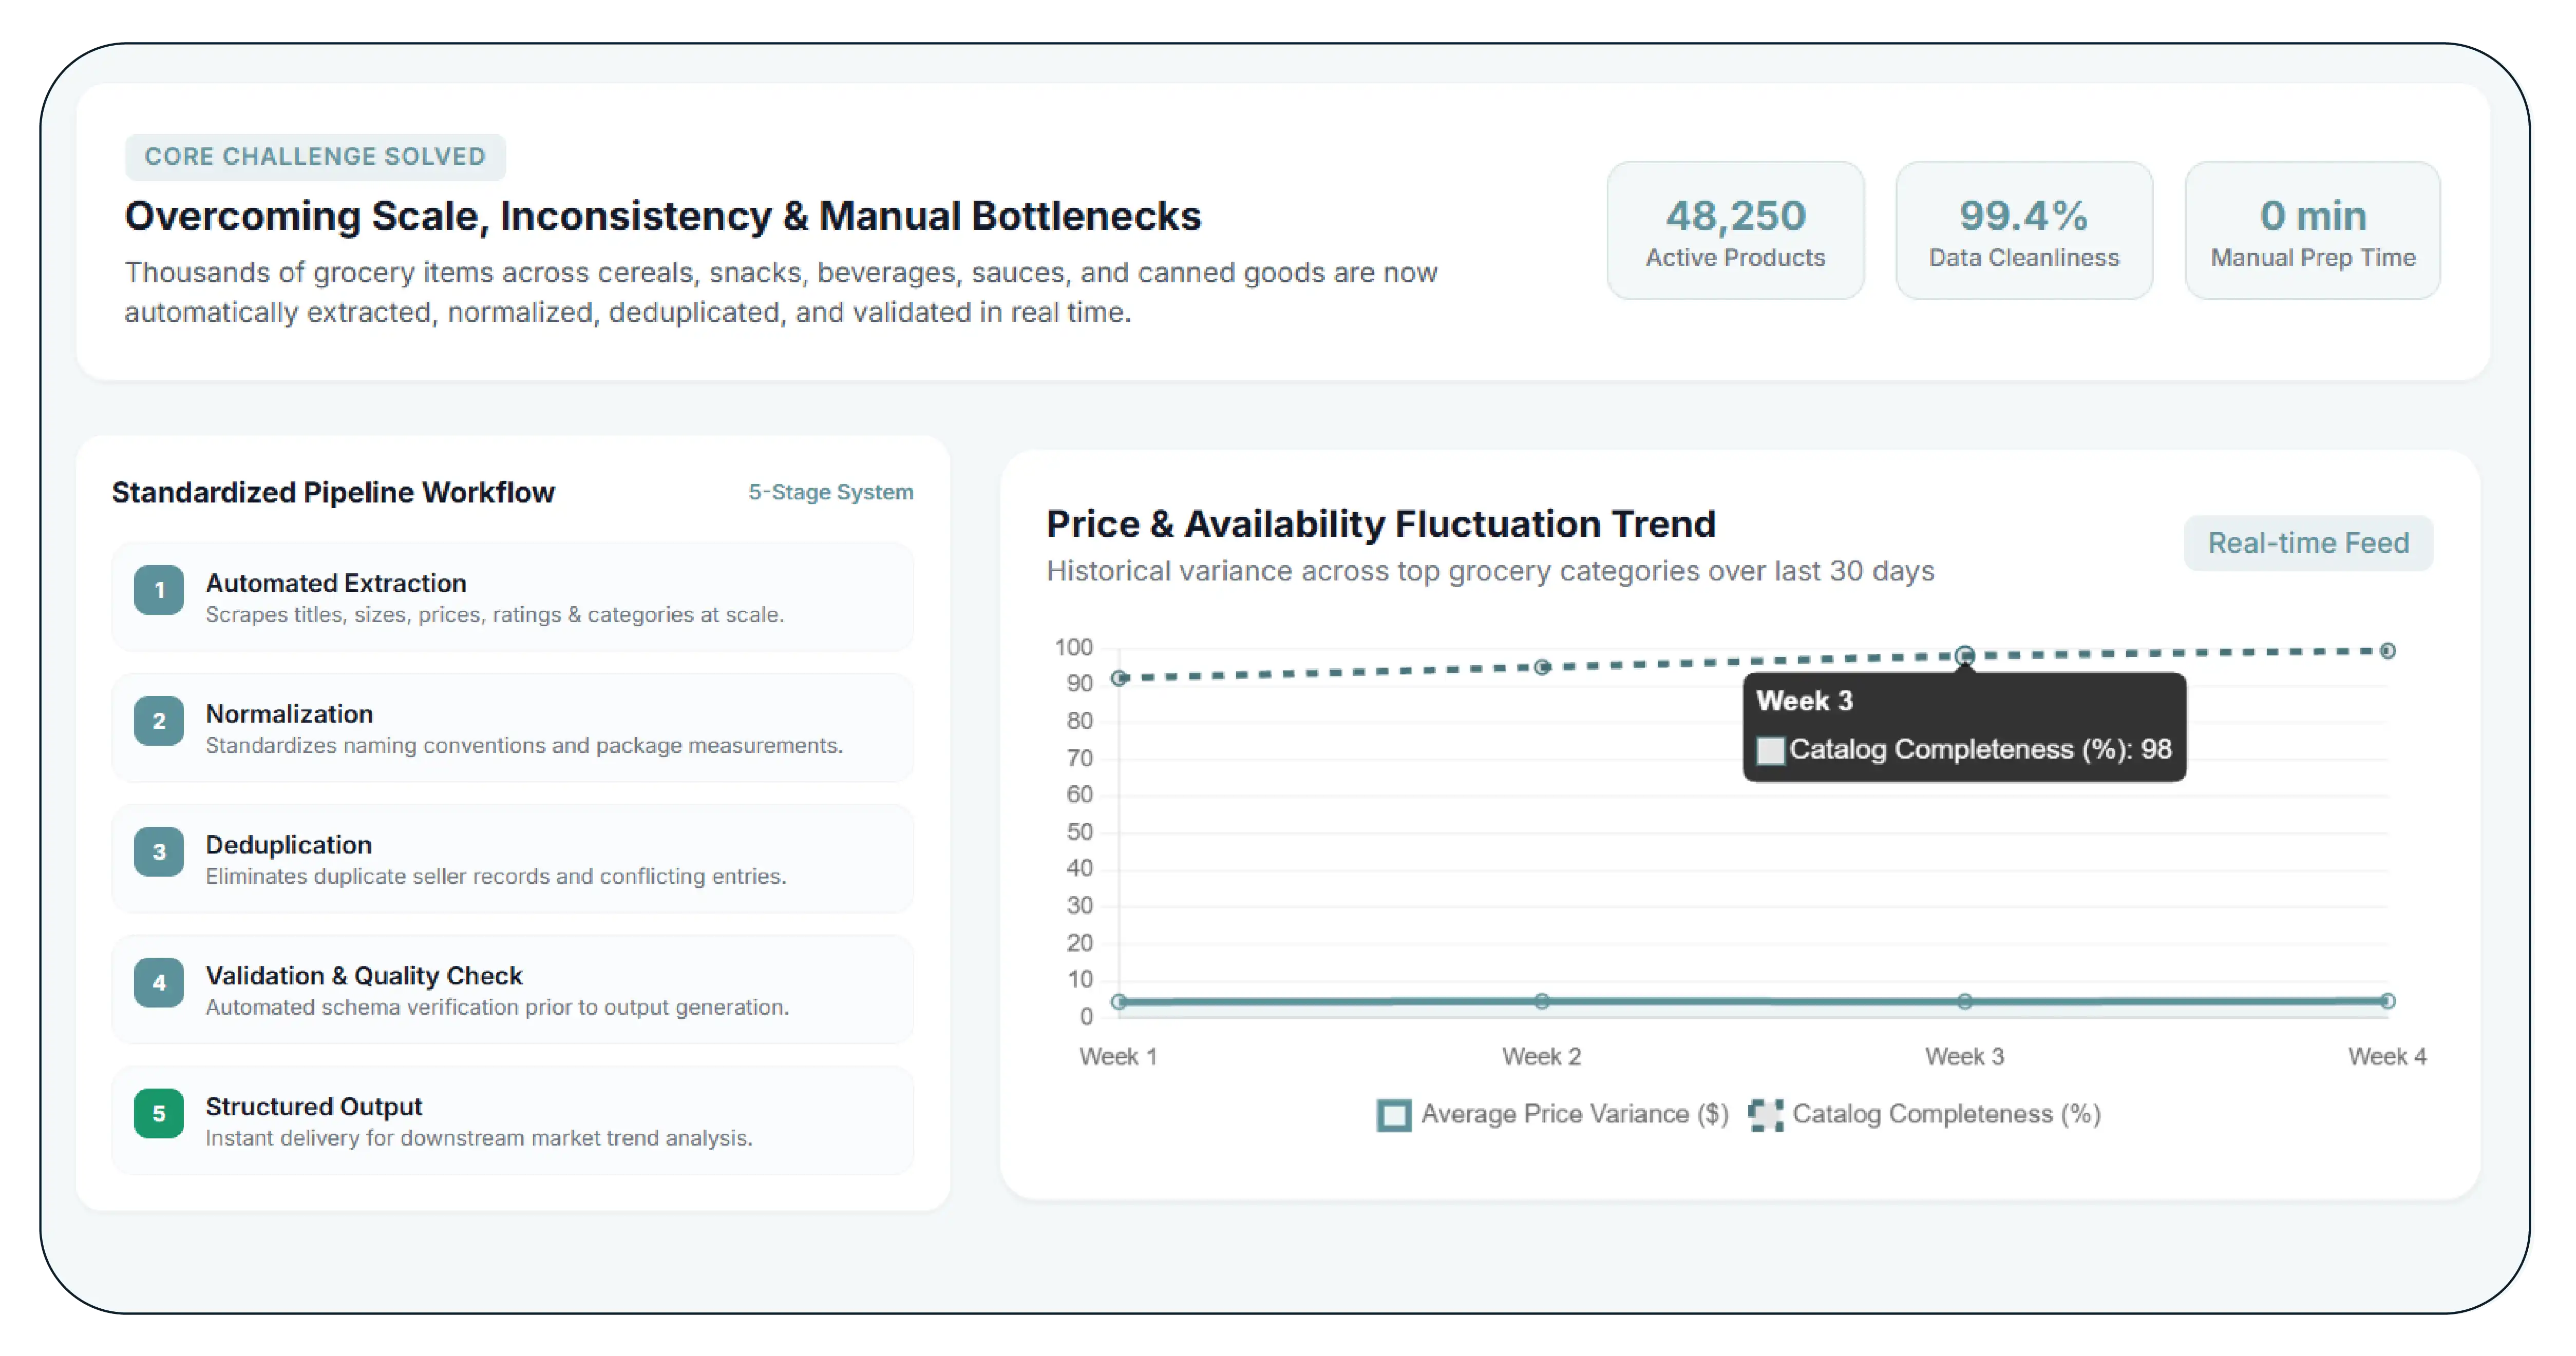Click Week 1 Catalog Completeness data point
Viewport: 2576px width, 1356px height.
(x=1120, y=677)
